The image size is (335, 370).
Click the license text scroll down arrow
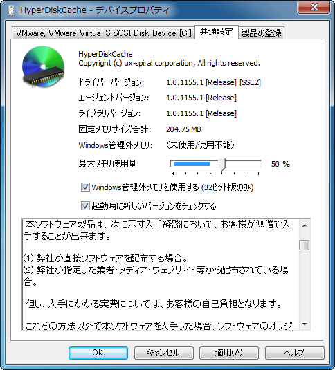pos(305,324)
